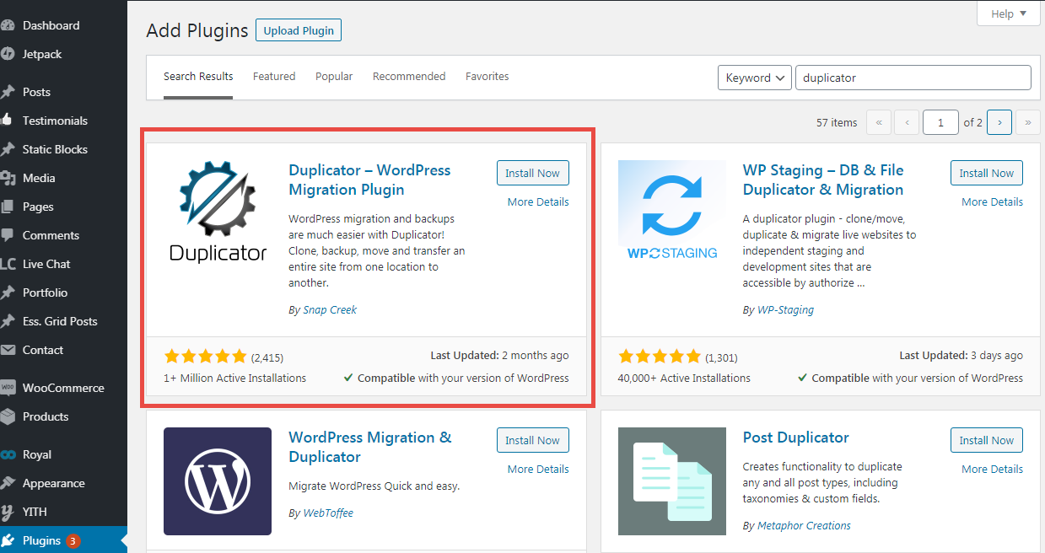Screen dimensions: 1045x553
Task: Click the Plugins update count badge
Action: (x=73, y=540)
